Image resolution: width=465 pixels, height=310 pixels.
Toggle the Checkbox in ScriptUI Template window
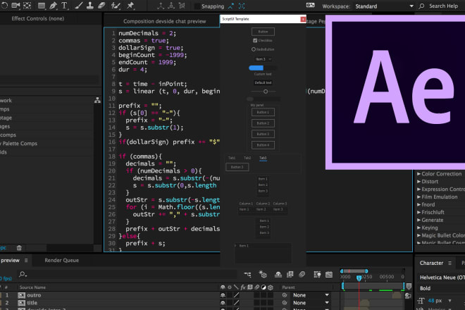tap(255, 40)
